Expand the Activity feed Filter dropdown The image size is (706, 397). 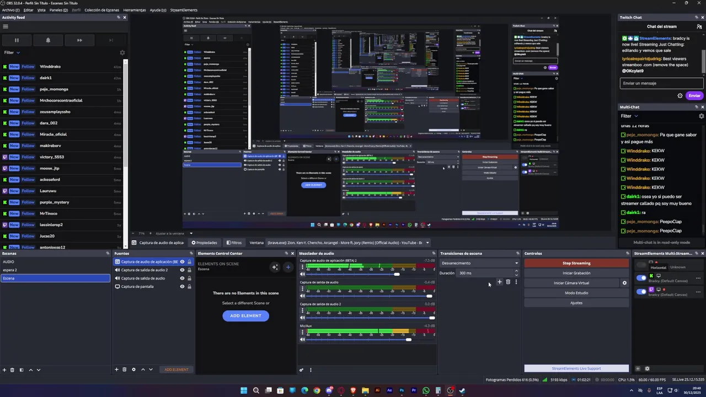click(12, 52)
